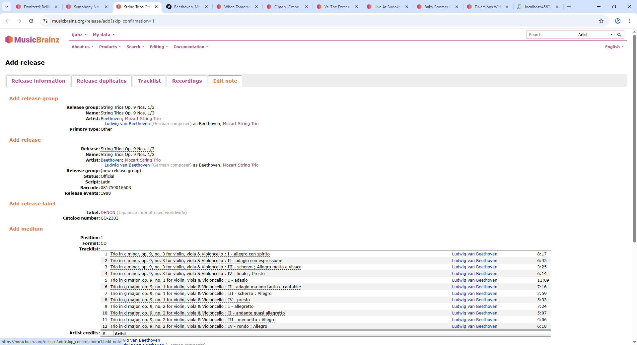
Task: Go forward in browser history
Action: (x=19, y=21)
